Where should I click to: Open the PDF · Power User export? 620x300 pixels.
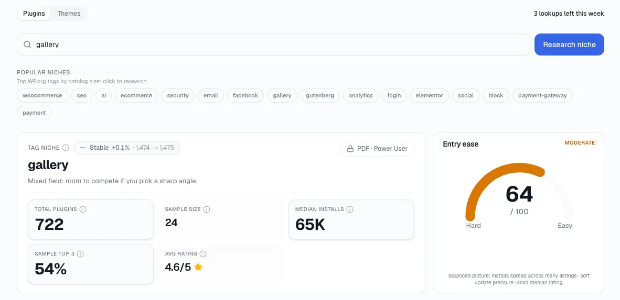(x=377, y=149)
